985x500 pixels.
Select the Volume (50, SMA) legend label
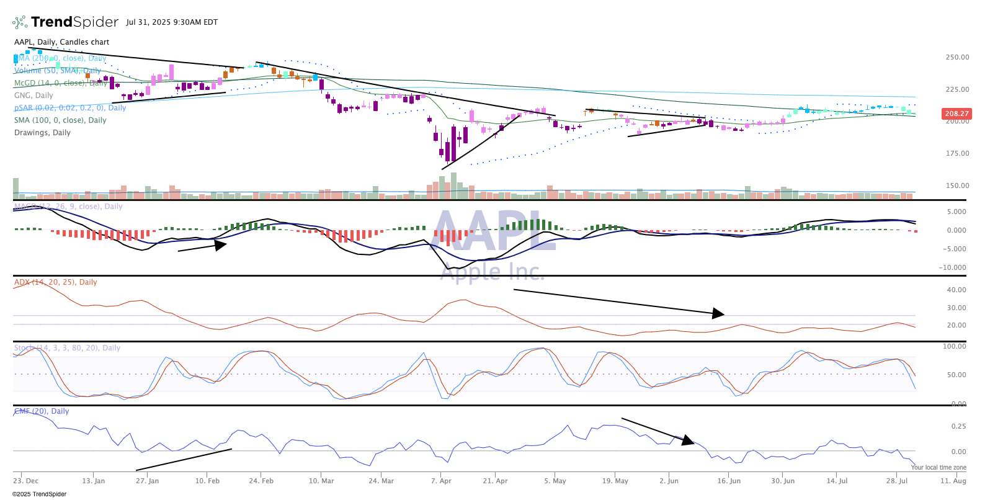(x=57, y=71)
